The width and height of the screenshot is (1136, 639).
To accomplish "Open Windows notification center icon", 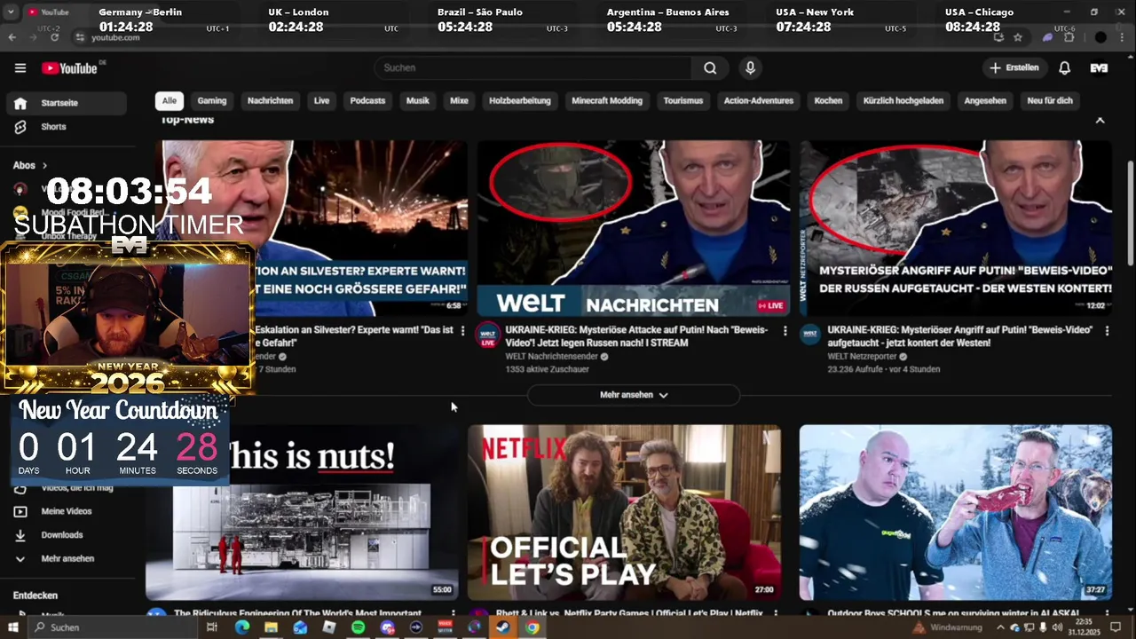I will tap(1116, 627).
